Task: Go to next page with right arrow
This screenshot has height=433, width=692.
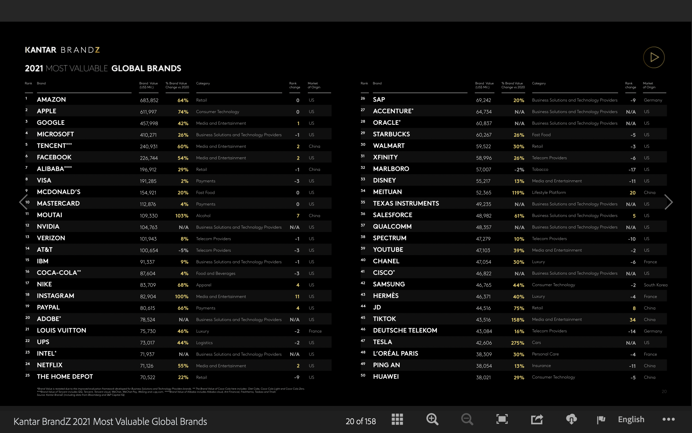Action: point(668,202)
